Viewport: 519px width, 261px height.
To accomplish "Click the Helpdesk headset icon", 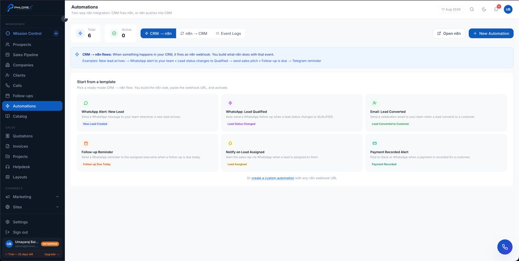I will point(8,167).
